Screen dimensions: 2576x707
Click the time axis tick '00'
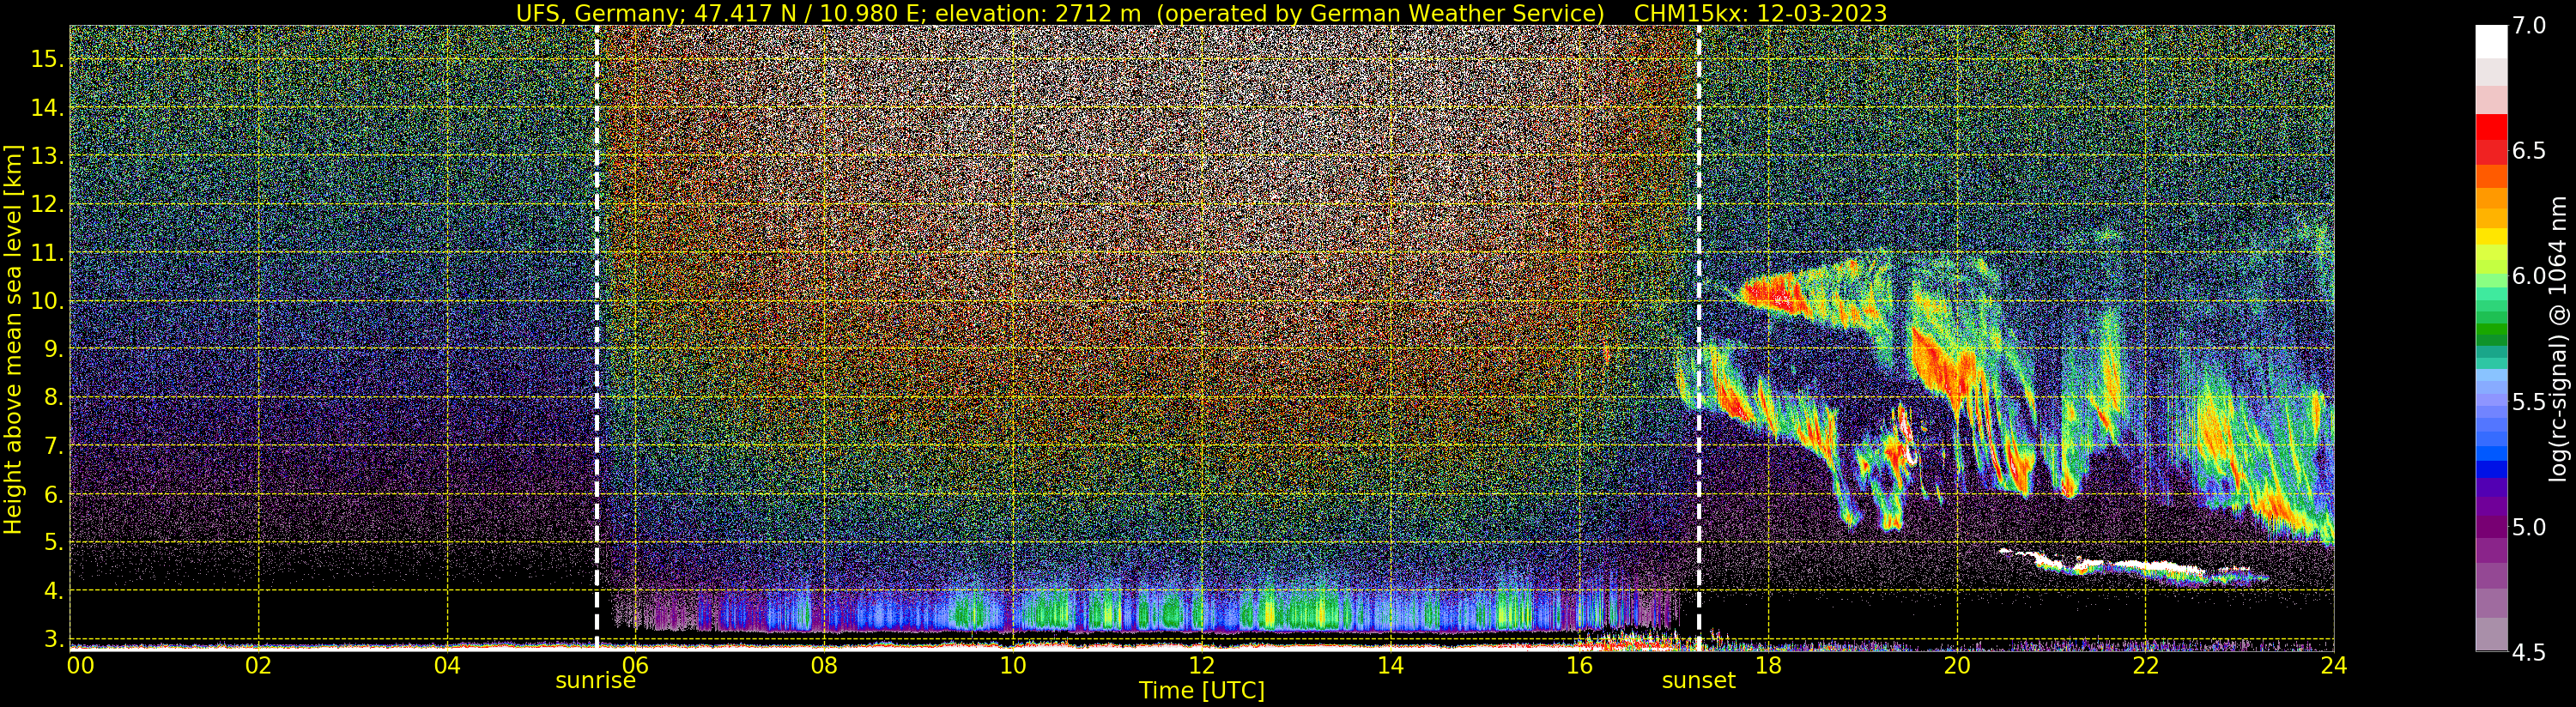tap(79, 666)
